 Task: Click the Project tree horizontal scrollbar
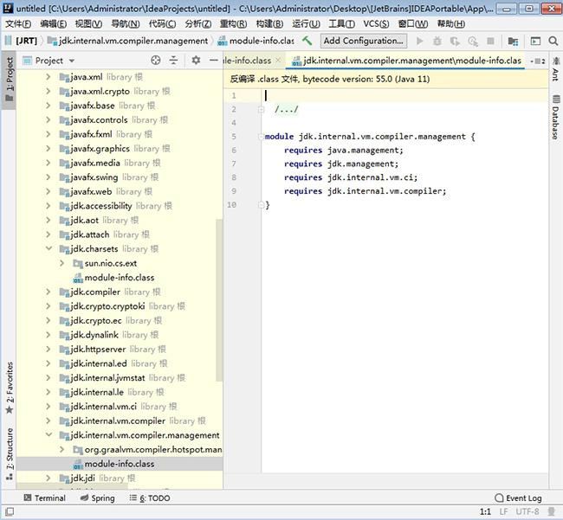click(x=72, y=487)
